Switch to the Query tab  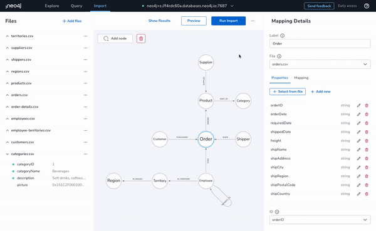tap(76, 6)
